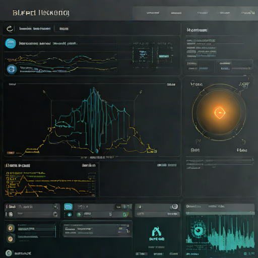Click the teal pill-shaped button in the bottom toolbar
Viewport: 258px width, 258px height.
pos(68,207)
